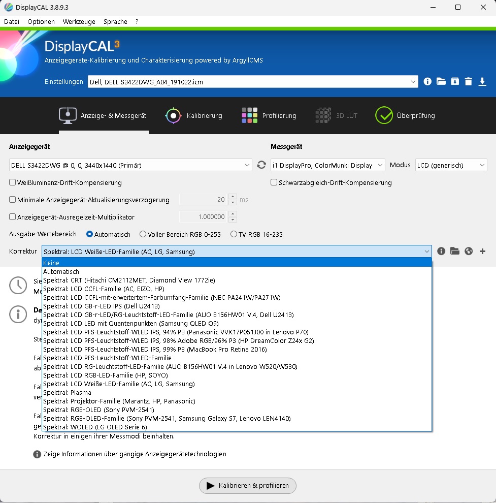Select Spektral: Plasma correction entry
Screen dimensions: 496x503
coord(237,392)
